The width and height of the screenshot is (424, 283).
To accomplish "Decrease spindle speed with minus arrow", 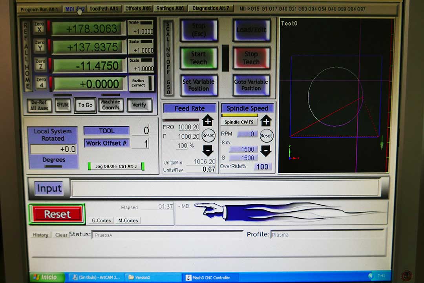I will 266,151.
